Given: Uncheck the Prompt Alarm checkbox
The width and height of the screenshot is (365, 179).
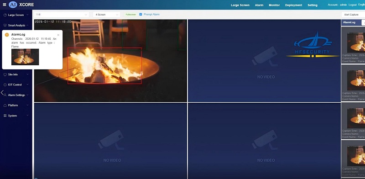Looking at the screenshot, I should pyautogui.click(x=141, y=15).
